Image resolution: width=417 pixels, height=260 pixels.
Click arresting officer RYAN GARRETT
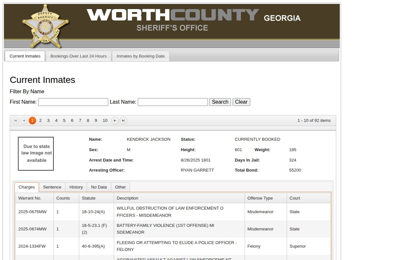pos(197,170)
